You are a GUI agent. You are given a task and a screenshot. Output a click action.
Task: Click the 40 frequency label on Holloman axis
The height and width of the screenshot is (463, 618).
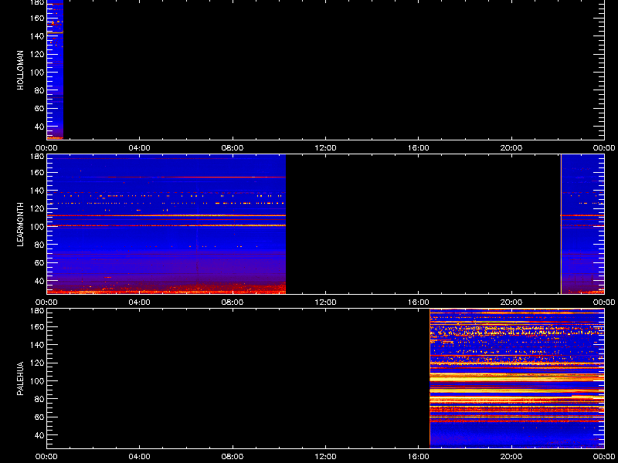tap(39, 127)
